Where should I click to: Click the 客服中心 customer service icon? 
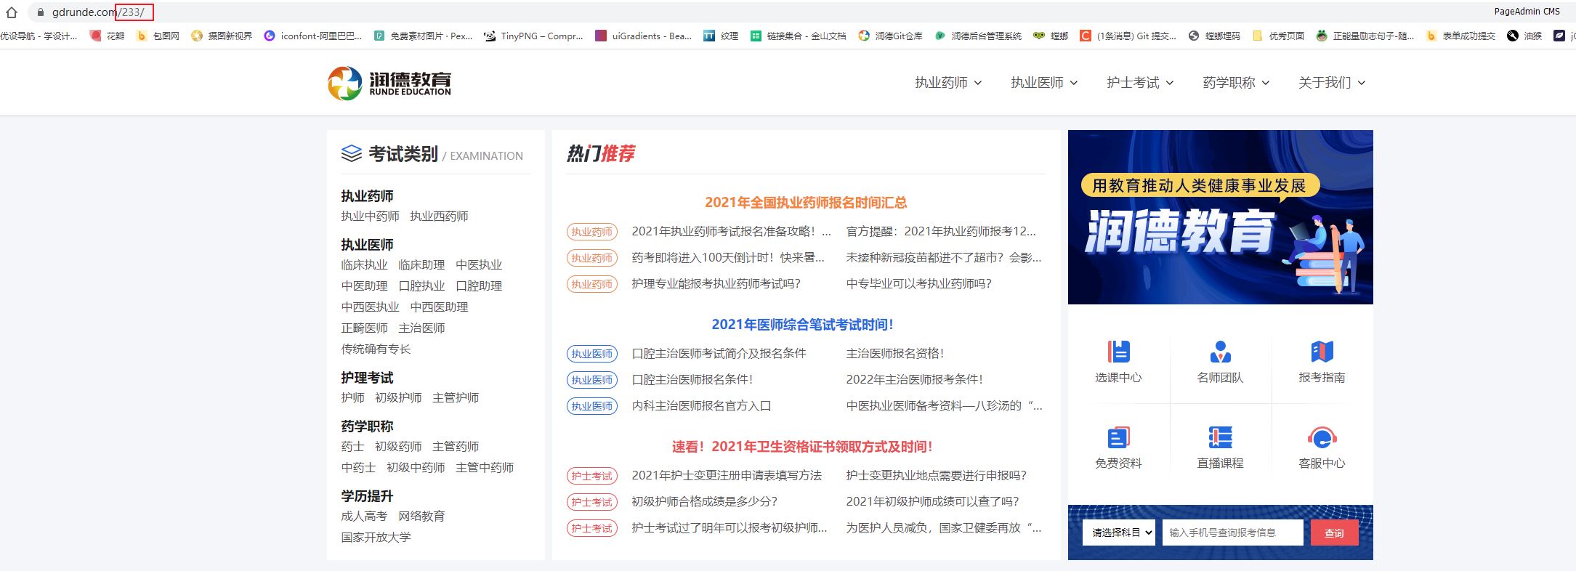(1322, 438)
